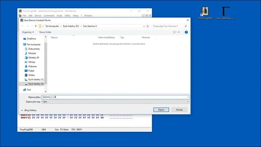Sort by Typ column header
The image size is (261, 147).
[122, 38]
